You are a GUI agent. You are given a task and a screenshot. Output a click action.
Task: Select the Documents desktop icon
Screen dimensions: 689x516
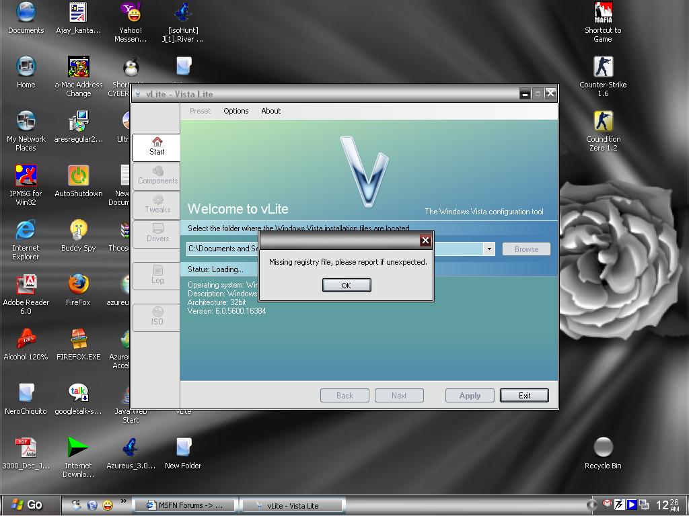coord(26,18)
